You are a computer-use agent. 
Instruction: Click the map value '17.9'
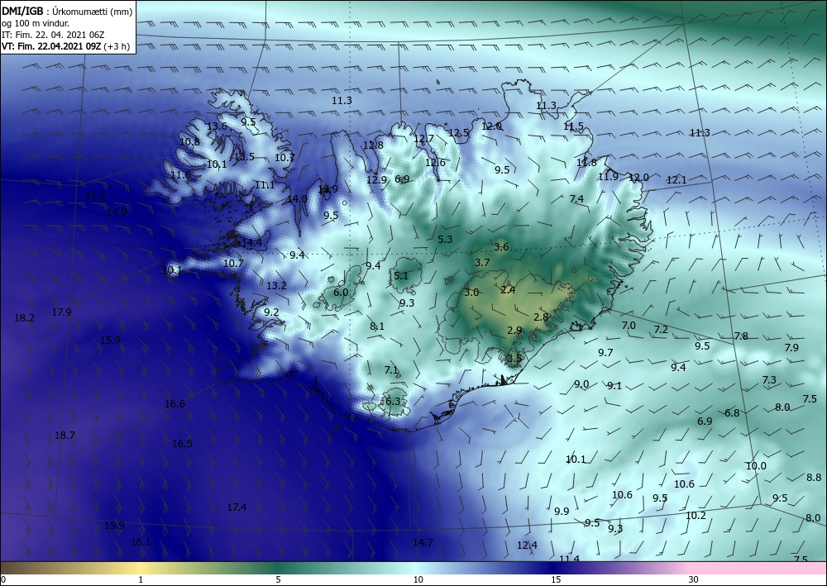(61, 312)
